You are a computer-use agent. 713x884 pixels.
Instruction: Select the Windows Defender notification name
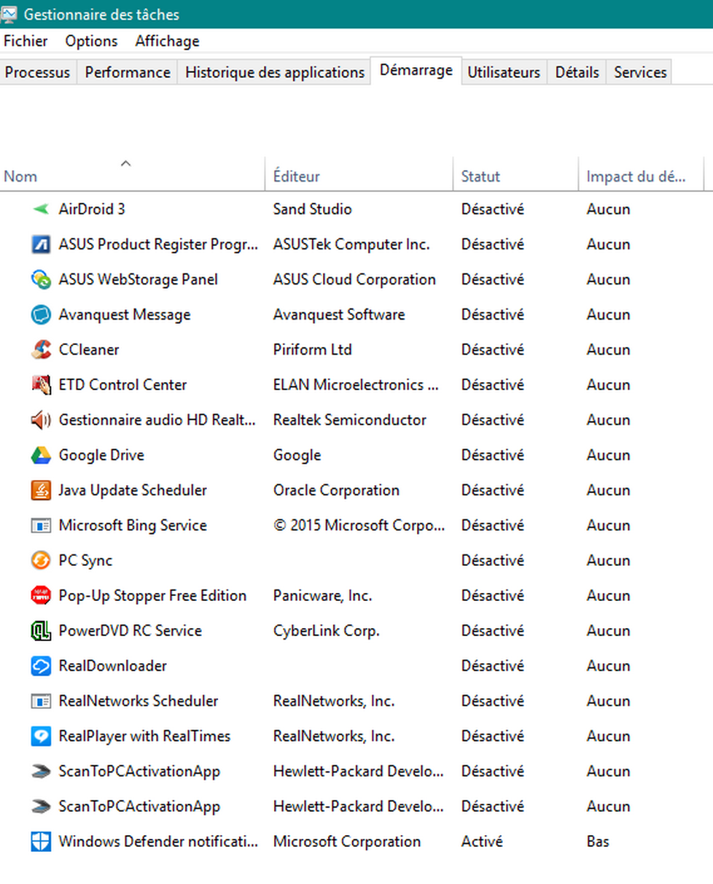[x=158, y=842]
